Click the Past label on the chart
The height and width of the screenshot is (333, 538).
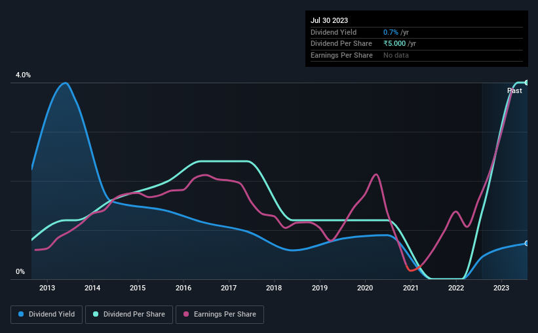click(x=514, y=90)
